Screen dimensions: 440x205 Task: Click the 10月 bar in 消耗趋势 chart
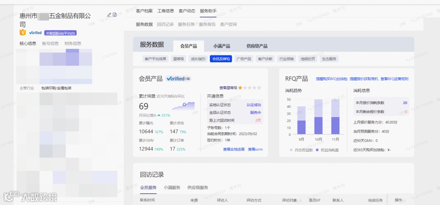click(318, 117)
